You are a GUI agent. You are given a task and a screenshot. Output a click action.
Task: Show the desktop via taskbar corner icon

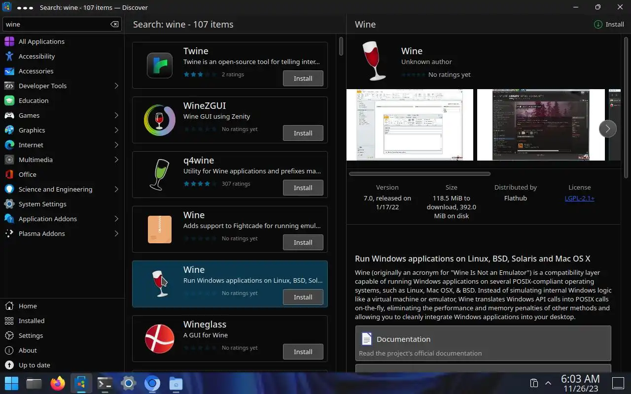tap(618, 383)
